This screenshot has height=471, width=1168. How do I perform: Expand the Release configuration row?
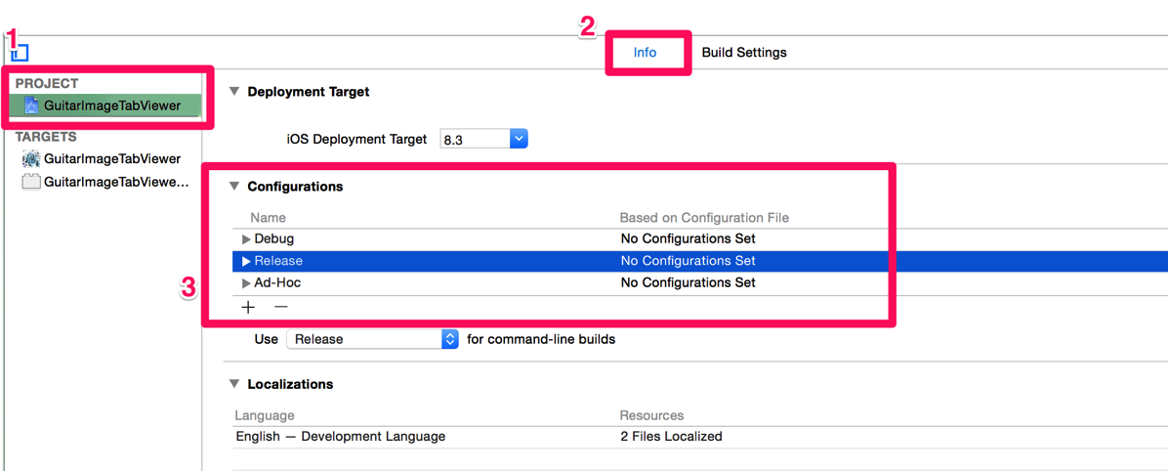[x=246, y=262]
